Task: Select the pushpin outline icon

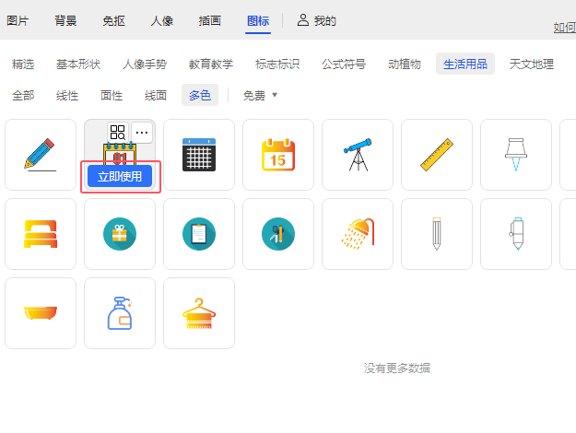Action: [516, 155]
